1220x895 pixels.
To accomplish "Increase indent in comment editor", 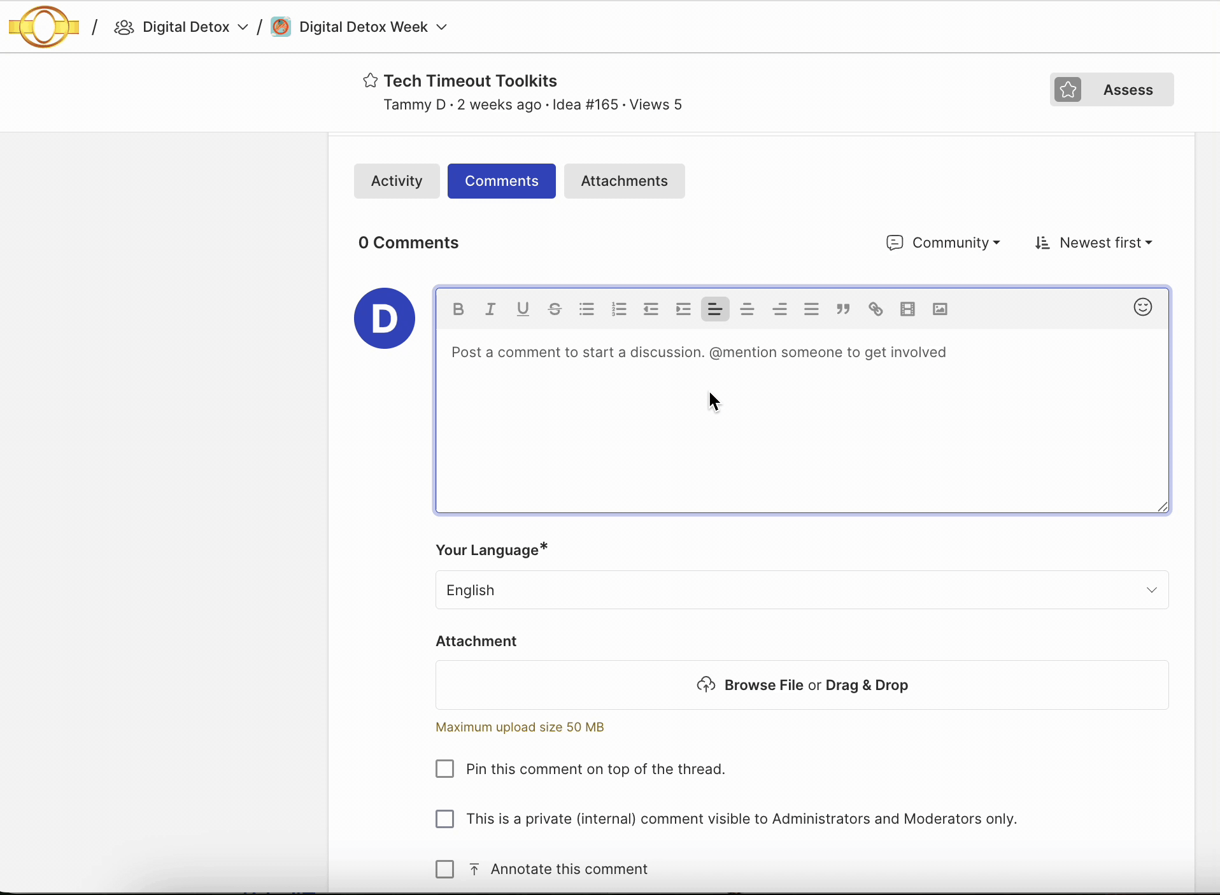I will (x=683, y=309).
